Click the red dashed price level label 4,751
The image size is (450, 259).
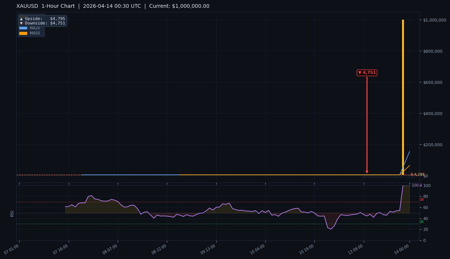[417, 175]
